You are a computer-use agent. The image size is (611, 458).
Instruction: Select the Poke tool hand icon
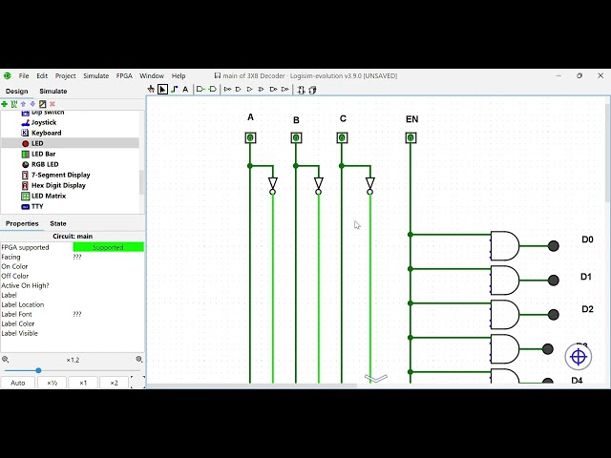point(151,90)
